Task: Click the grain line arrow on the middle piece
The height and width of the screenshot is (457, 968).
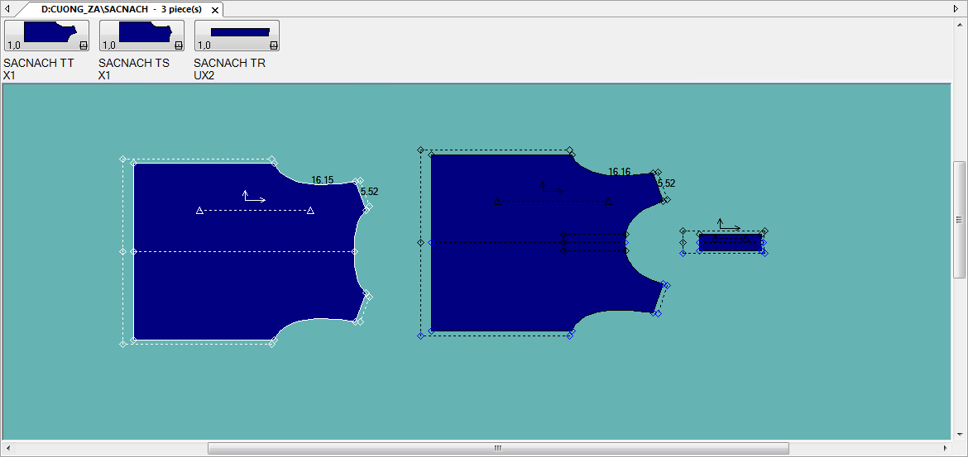Action: [544, 187]
